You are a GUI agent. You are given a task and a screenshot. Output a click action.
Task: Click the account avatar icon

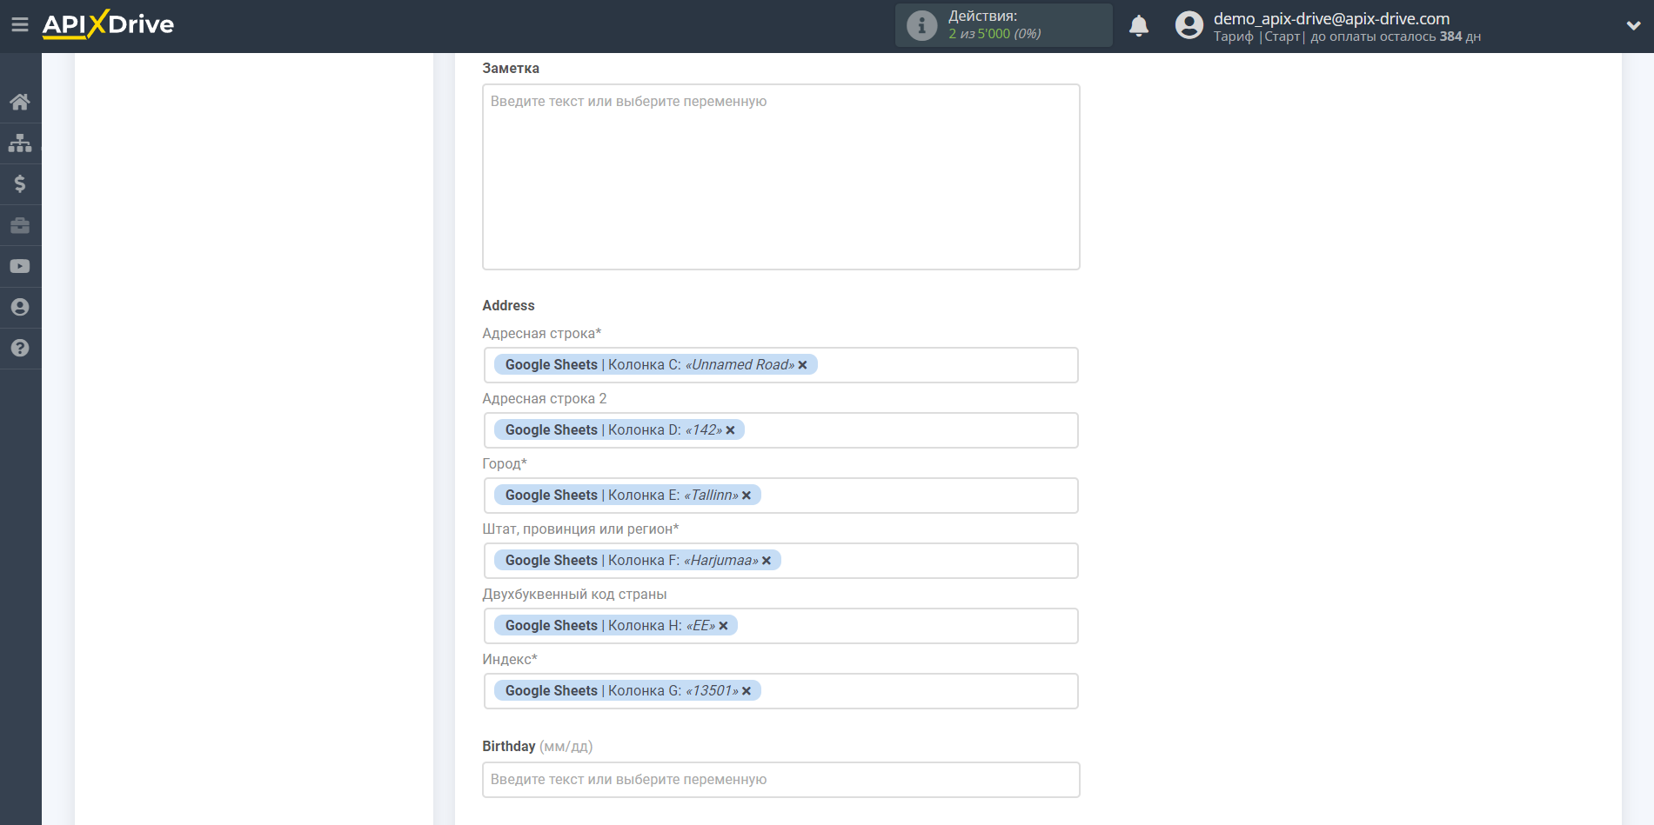point(1189,25)
